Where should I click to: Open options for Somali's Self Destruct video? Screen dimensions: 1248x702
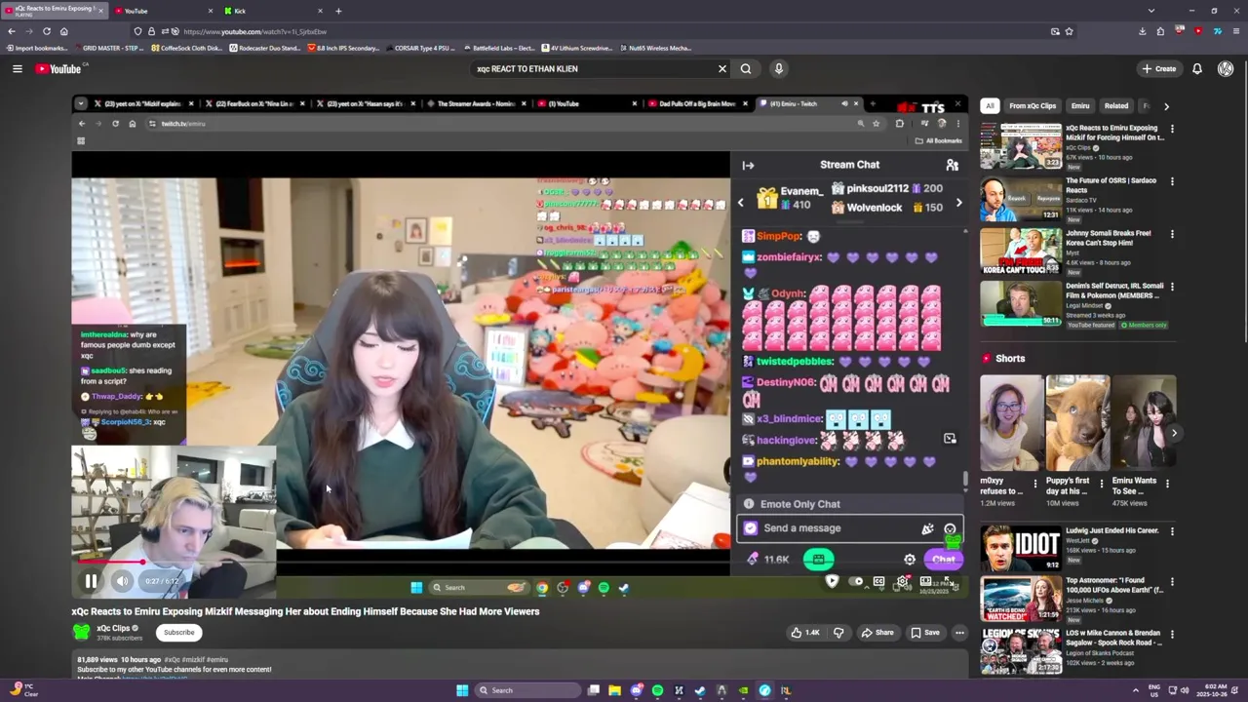1172,287
